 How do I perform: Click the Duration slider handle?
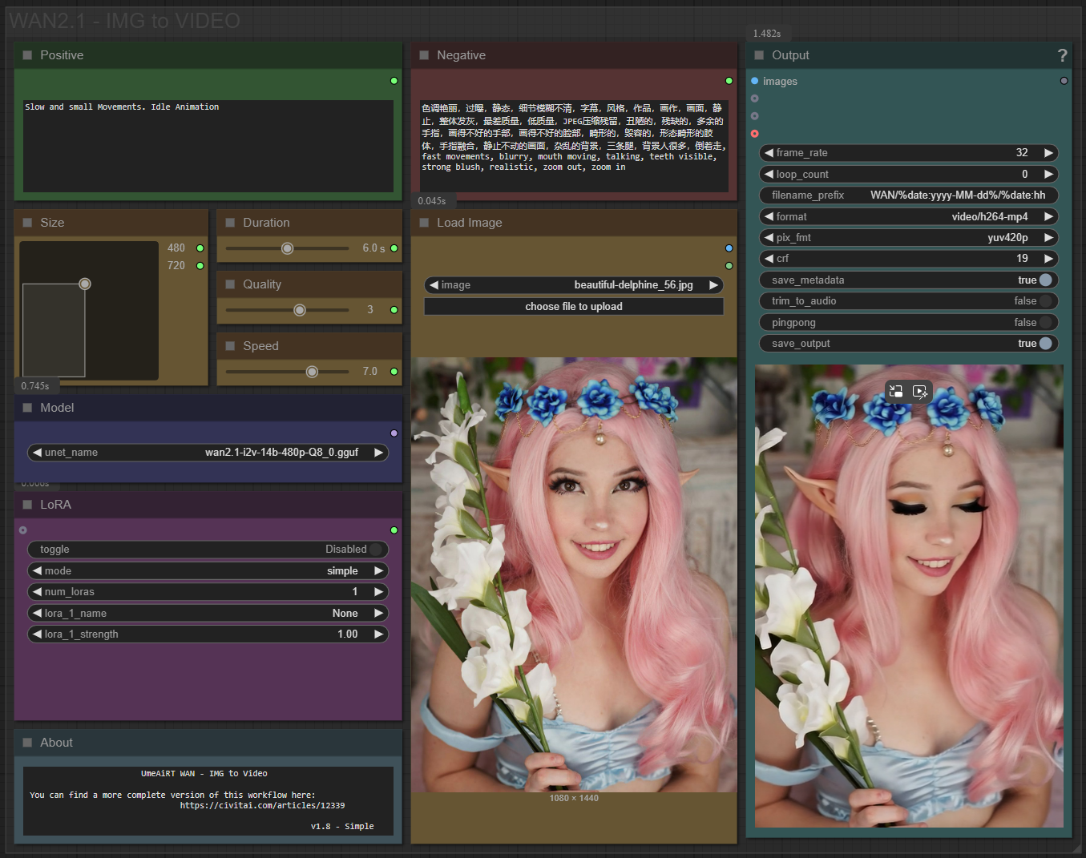[287, 248]
